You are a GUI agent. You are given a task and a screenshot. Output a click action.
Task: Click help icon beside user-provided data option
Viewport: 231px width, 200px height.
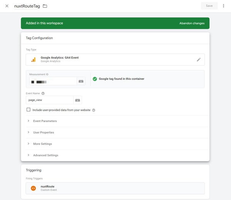tap(94, 110)
